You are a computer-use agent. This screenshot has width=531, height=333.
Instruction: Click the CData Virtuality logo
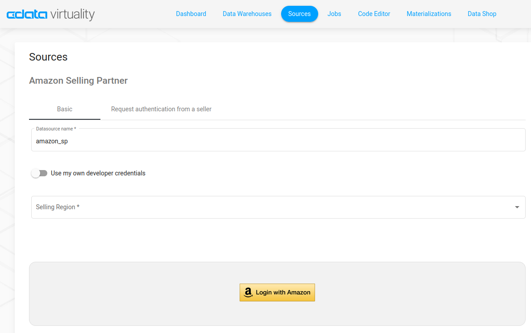tap(50, 14)
